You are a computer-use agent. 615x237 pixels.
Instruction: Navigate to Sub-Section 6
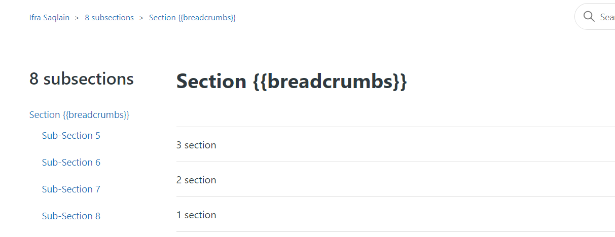click(x=71, y=163)
